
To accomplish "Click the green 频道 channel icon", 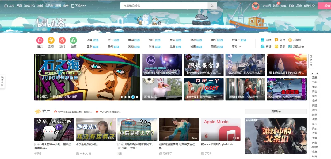I will pos(73,40).
